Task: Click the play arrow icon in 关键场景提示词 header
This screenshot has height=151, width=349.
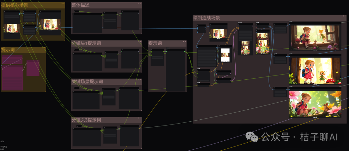Action: click(x=139, y=80)
